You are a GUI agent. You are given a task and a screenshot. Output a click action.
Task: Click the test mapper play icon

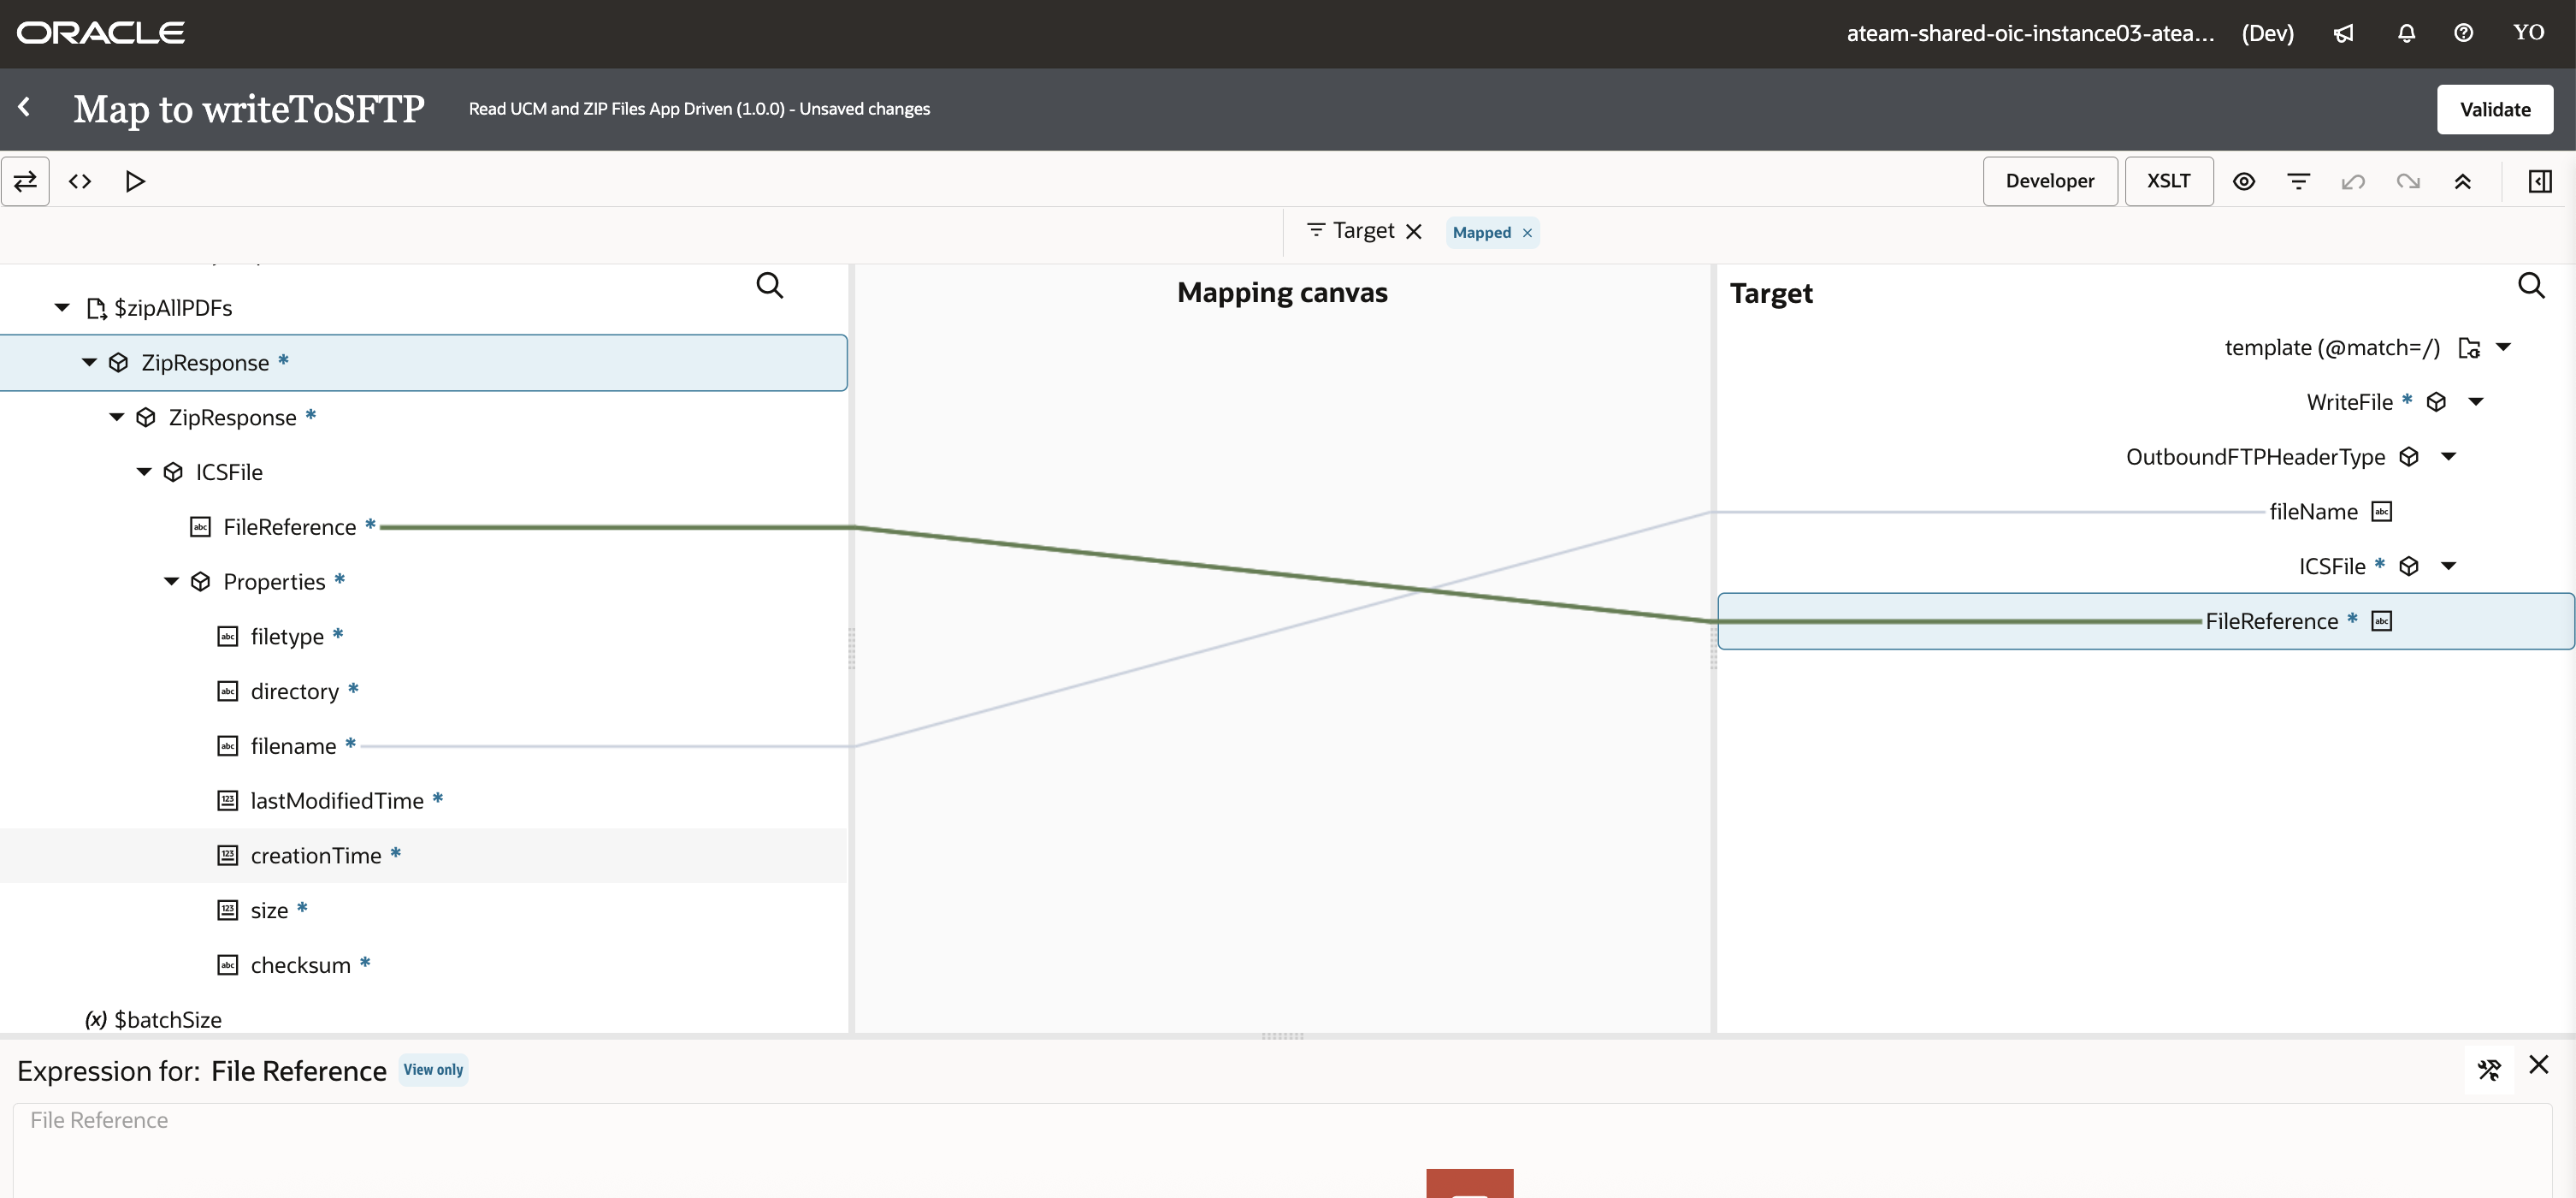135,181
